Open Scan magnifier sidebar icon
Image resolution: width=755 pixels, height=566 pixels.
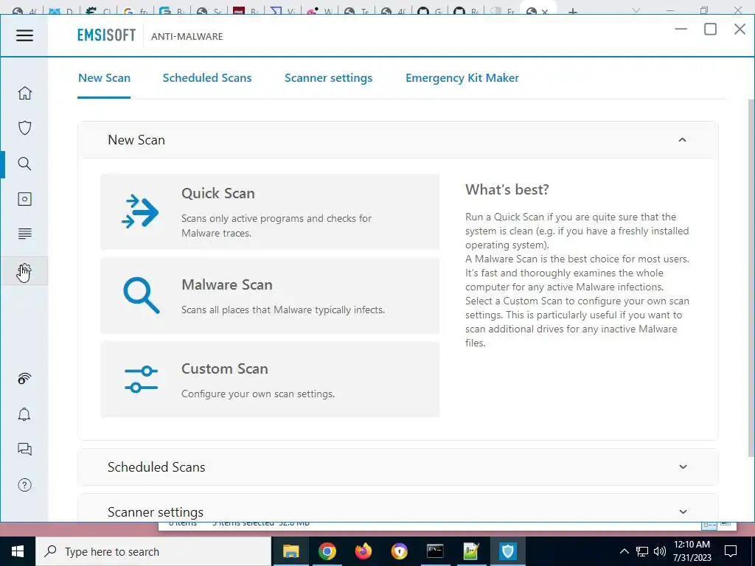point(24,164)
